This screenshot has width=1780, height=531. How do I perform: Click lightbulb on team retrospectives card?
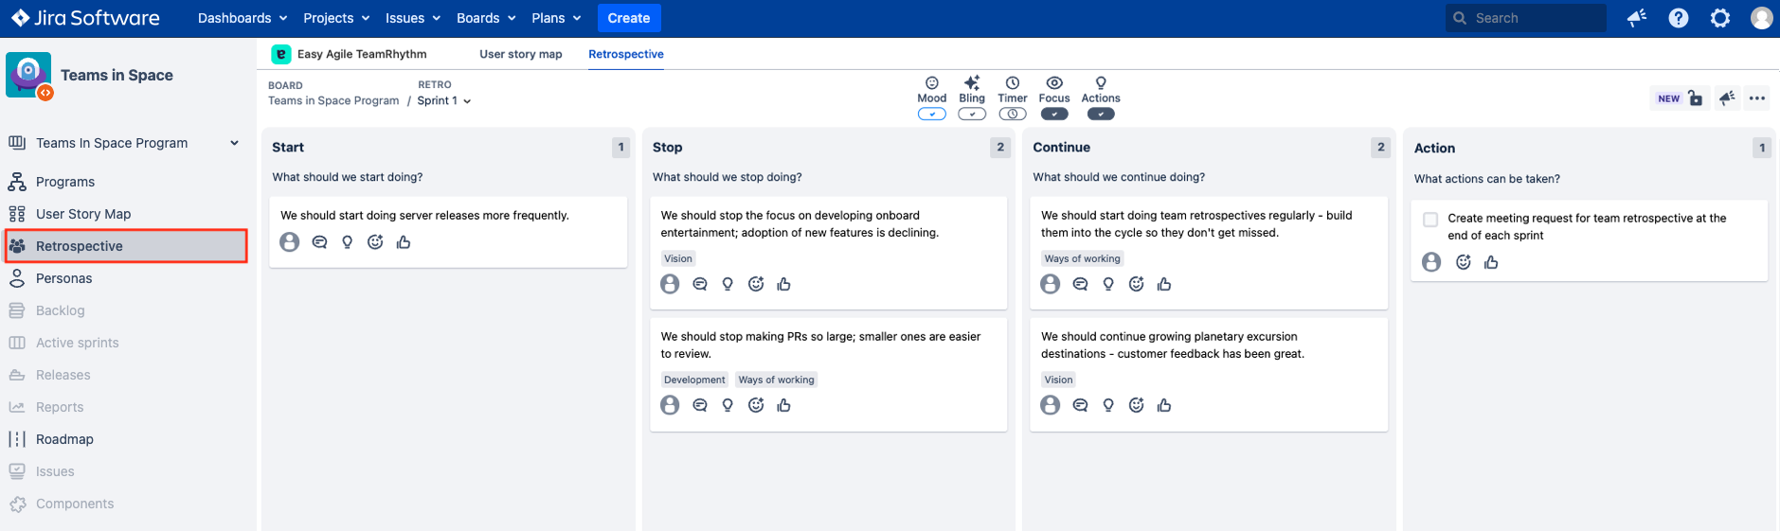[x=1108, y=284]
